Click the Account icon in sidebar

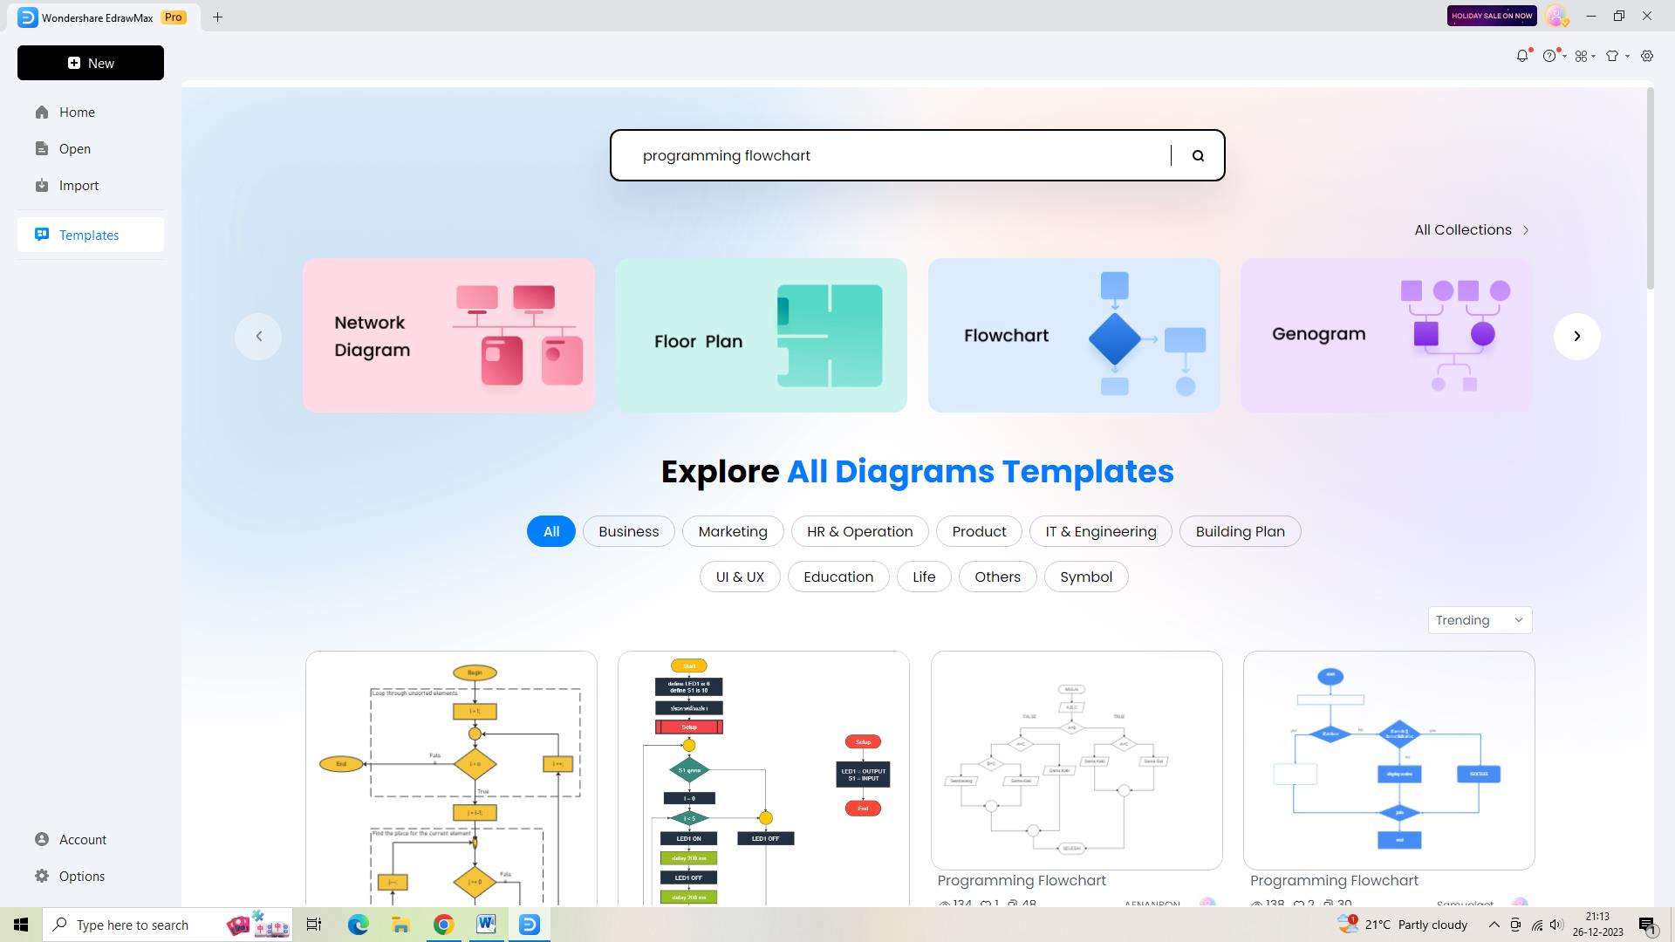pyautogui.click(x=43, y=838)
